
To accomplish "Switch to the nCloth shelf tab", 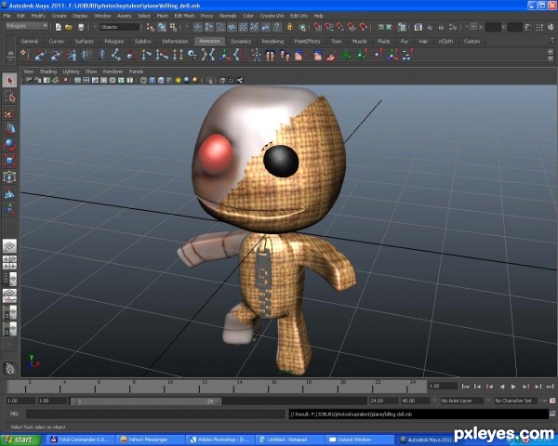I will pos(445,41).
